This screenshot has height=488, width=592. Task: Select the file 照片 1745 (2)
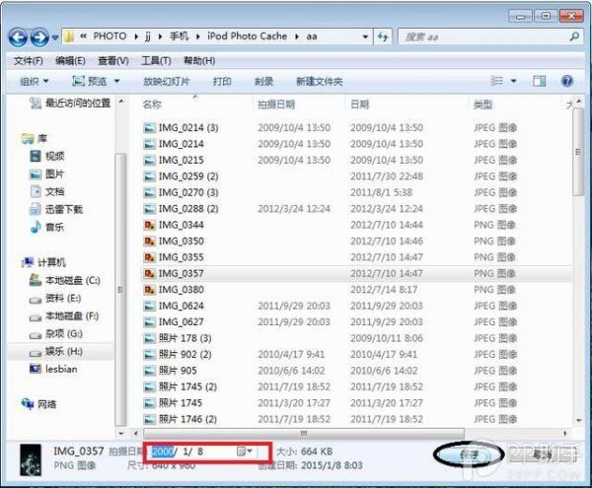(x=181, y=387)
